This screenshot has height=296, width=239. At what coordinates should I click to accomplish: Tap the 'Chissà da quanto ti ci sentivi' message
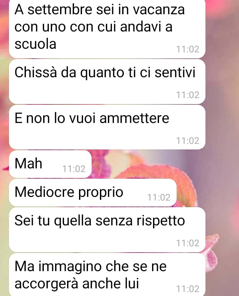pyautogui.click(x=107, y=82)
